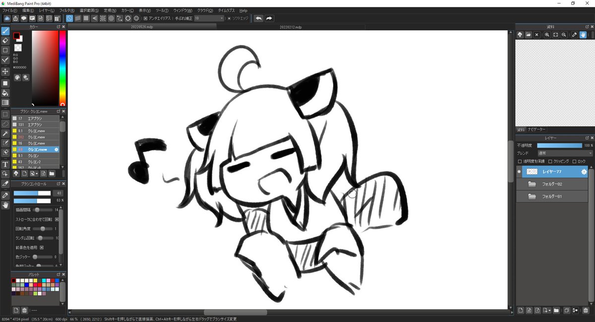Open a file in reference panel

tap(529, 35)
